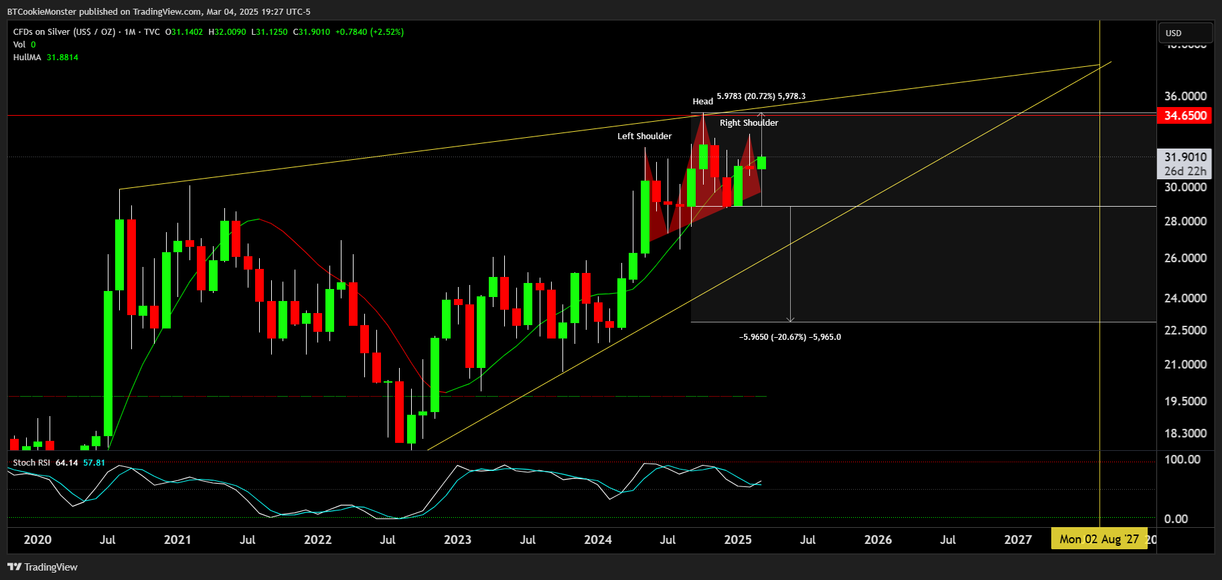Click the 18.3000 price axis label
1222x580 pixels.
click(x=1185, y=433)
